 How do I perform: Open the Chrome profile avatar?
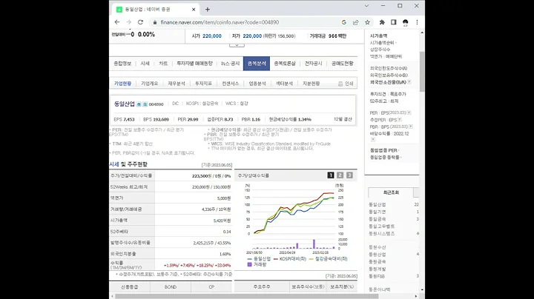pyautogui.click(x=405, y=22)
